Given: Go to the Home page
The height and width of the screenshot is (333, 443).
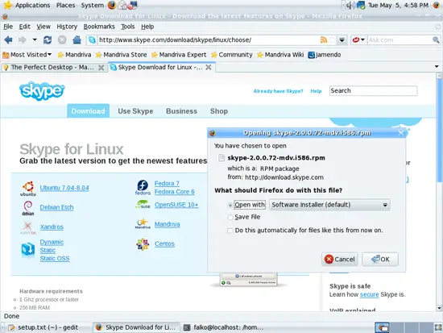Looking at the screenshot, I should click(77, 40).
